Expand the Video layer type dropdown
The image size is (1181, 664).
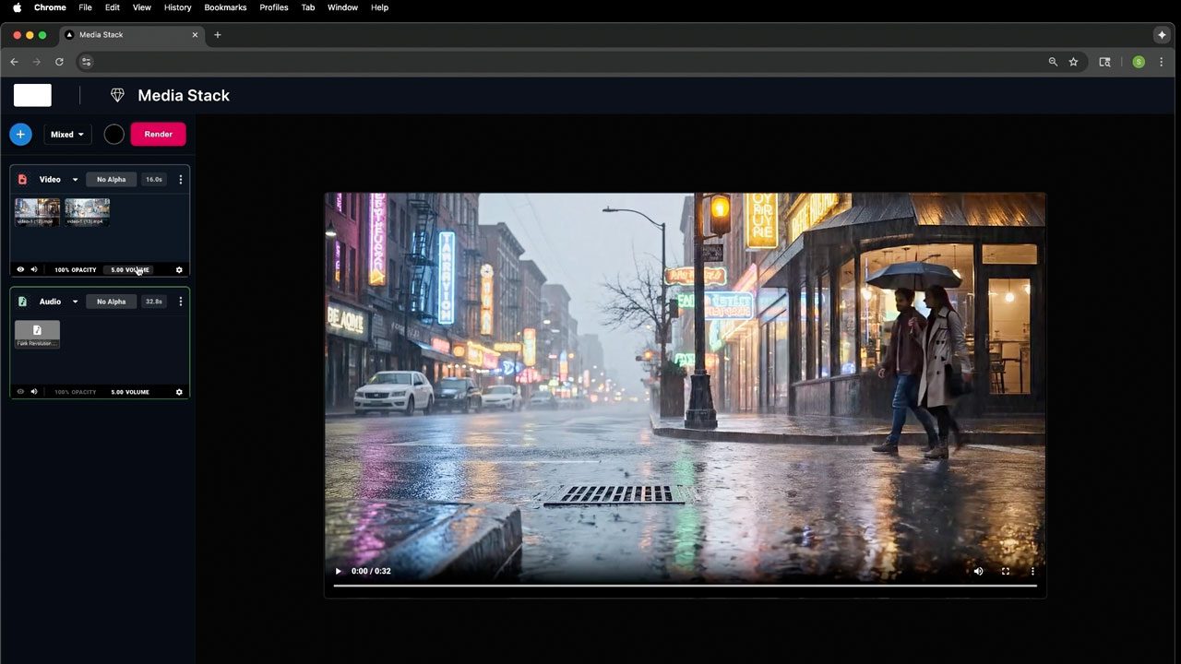click(75, 180)
